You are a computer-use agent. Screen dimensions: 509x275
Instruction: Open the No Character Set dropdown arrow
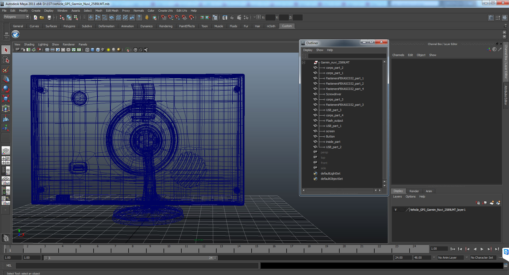(x=467, y=258)
